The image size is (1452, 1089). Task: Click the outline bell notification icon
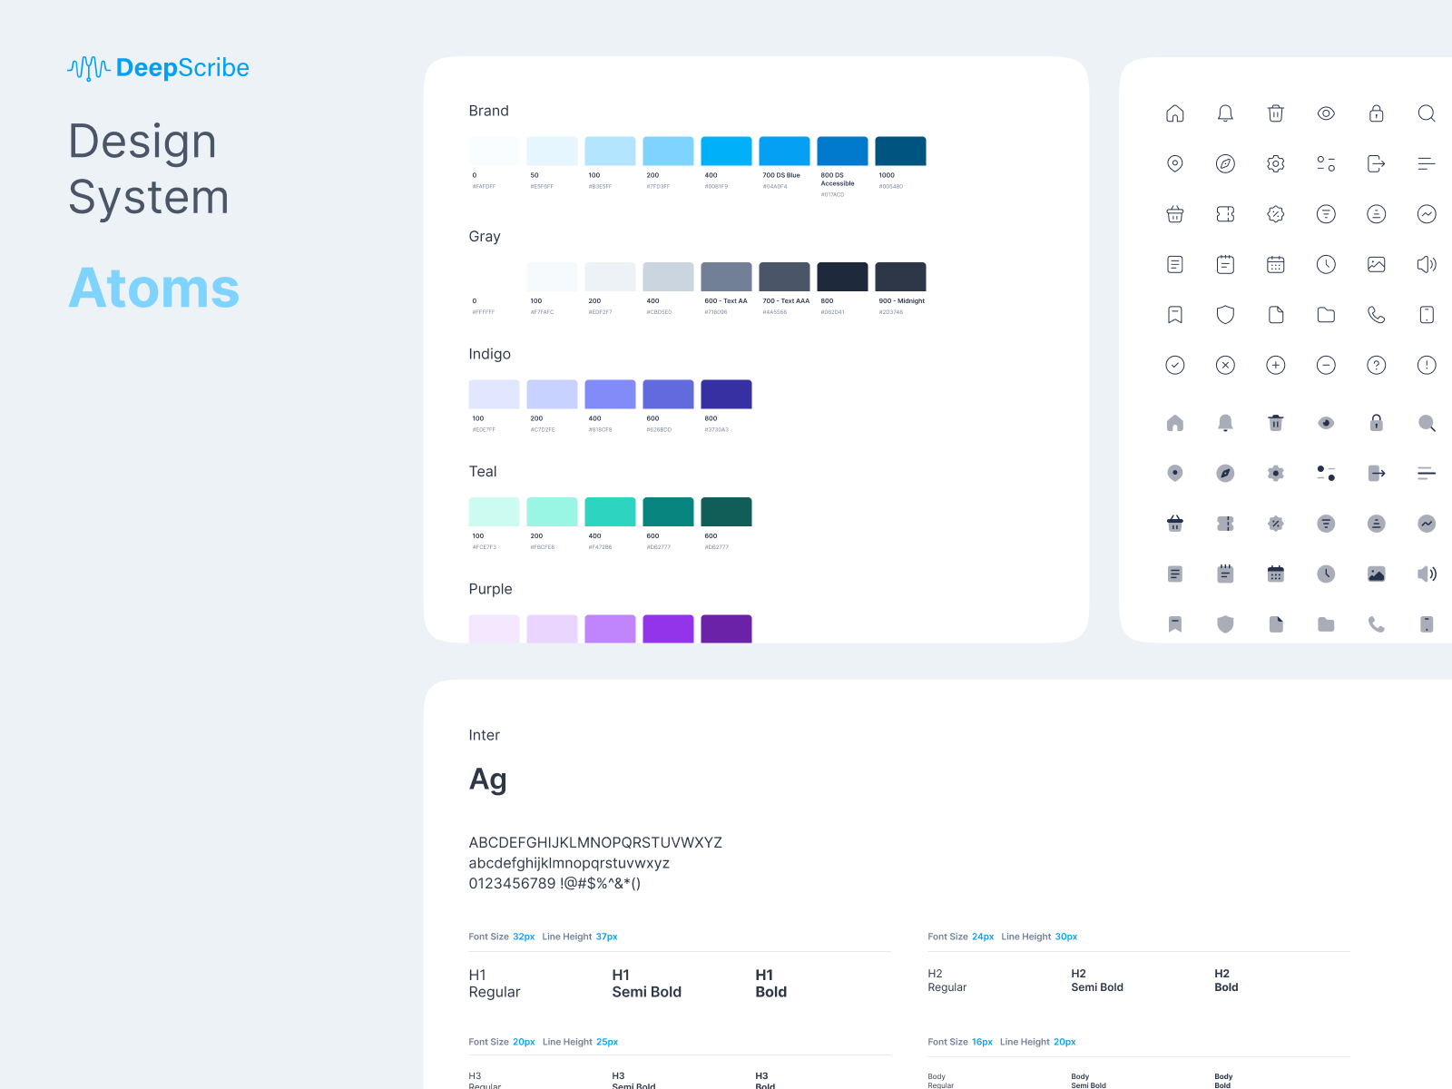pyautogui.click(x=1225, y=113)
